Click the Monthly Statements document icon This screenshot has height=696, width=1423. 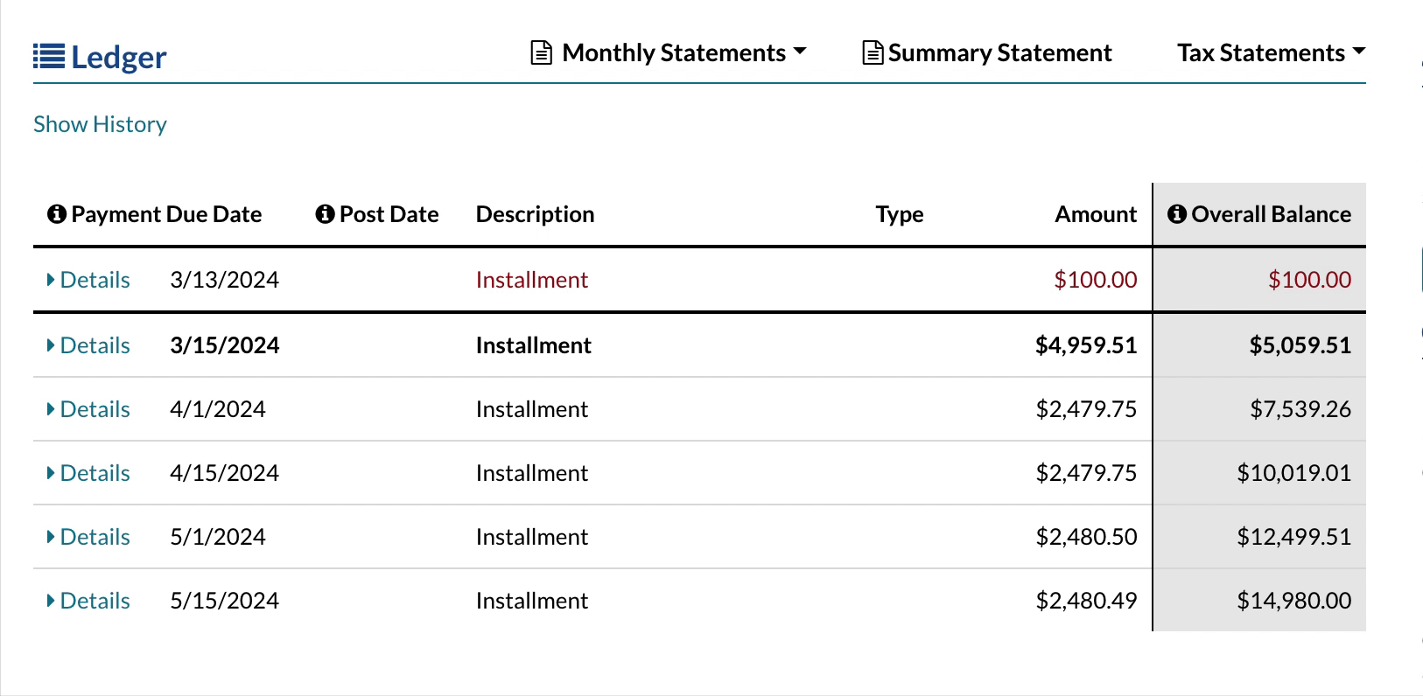pyautogui.click(x=542, y=53)
